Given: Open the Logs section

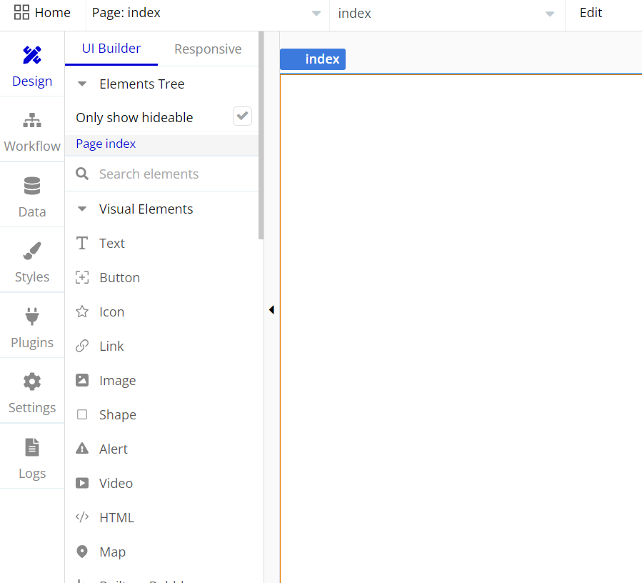Looking at the screenshot, I should (x=32, y=459).
